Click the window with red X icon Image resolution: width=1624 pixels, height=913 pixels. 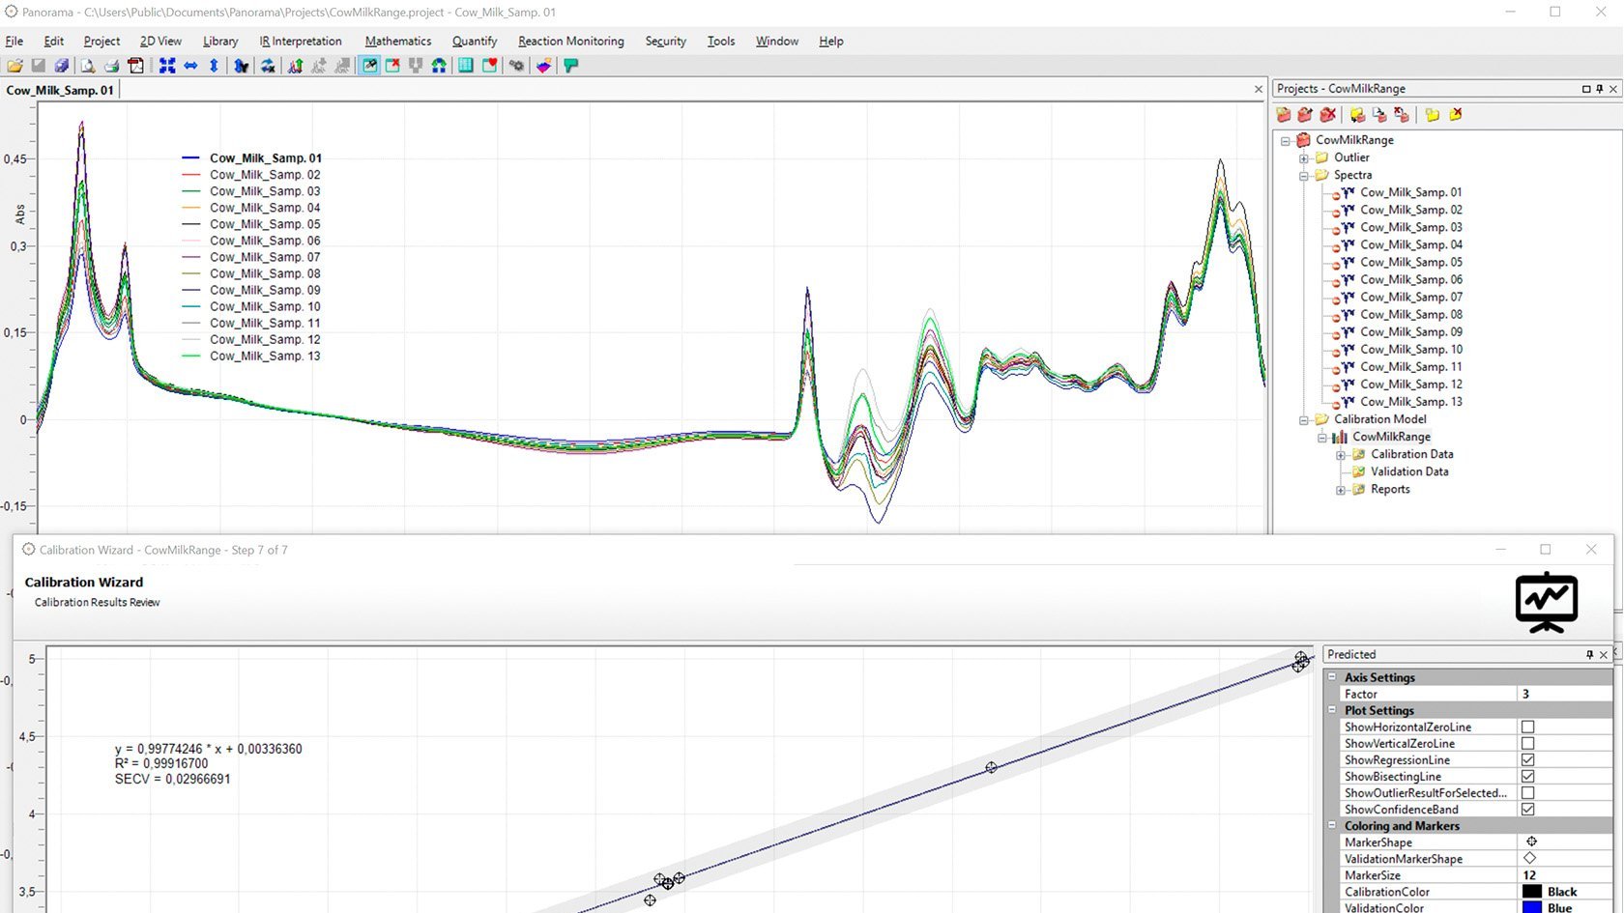[392, 66]
